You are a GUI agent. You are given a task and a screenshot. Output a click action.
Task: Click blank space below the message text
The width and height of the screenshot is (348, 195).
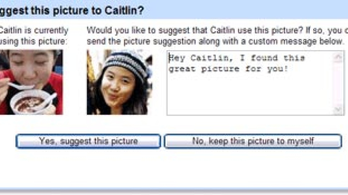point(250,94)
